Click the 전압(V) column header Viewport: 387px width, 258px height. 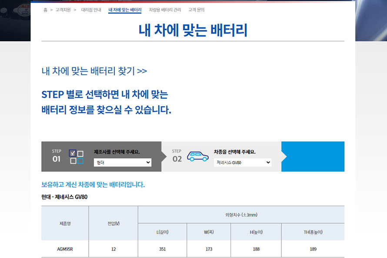point(113,223)
